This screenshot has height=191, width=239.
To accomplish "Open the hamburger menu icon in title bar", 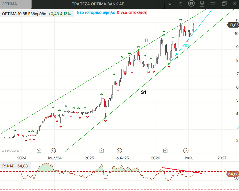I will (x=213, y=4).
